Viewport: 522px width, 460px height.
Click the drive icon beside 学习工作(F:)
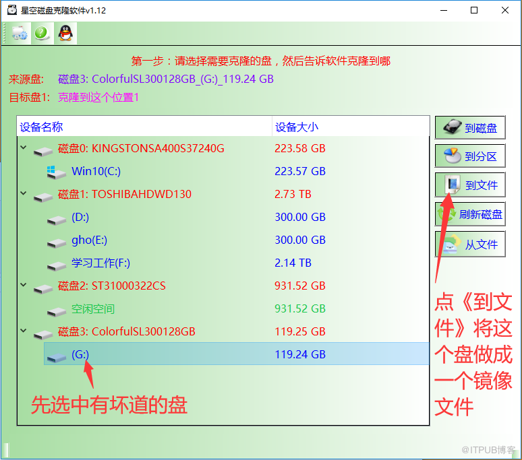point(56,266)
